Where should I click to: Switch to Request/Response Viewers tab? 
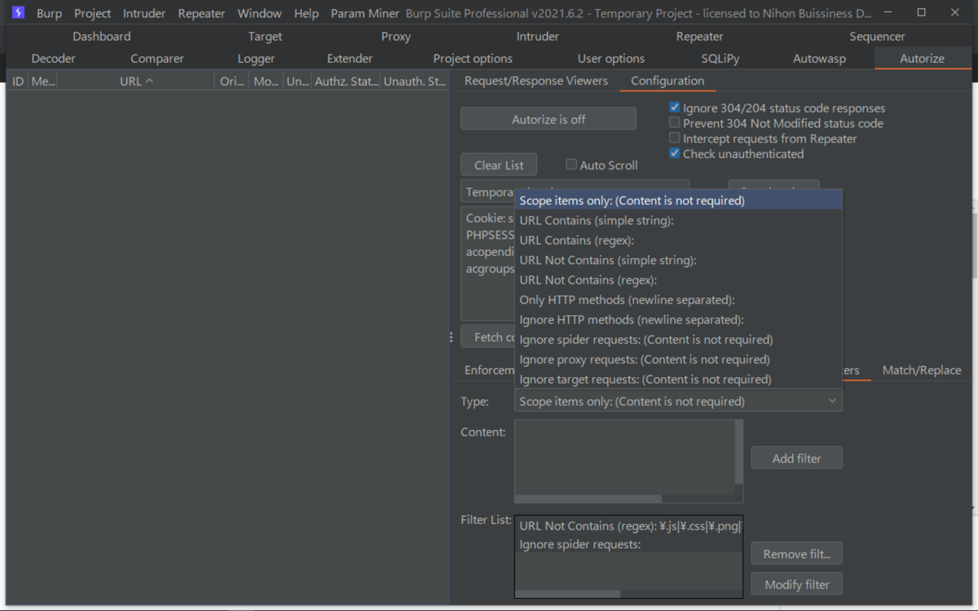pos(536,81)
